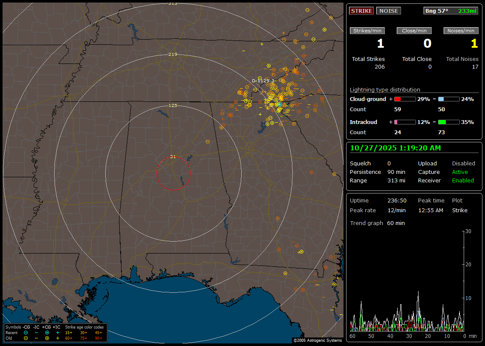Click the Recent -IC cyan dash symbol

[x=36, y=332]
